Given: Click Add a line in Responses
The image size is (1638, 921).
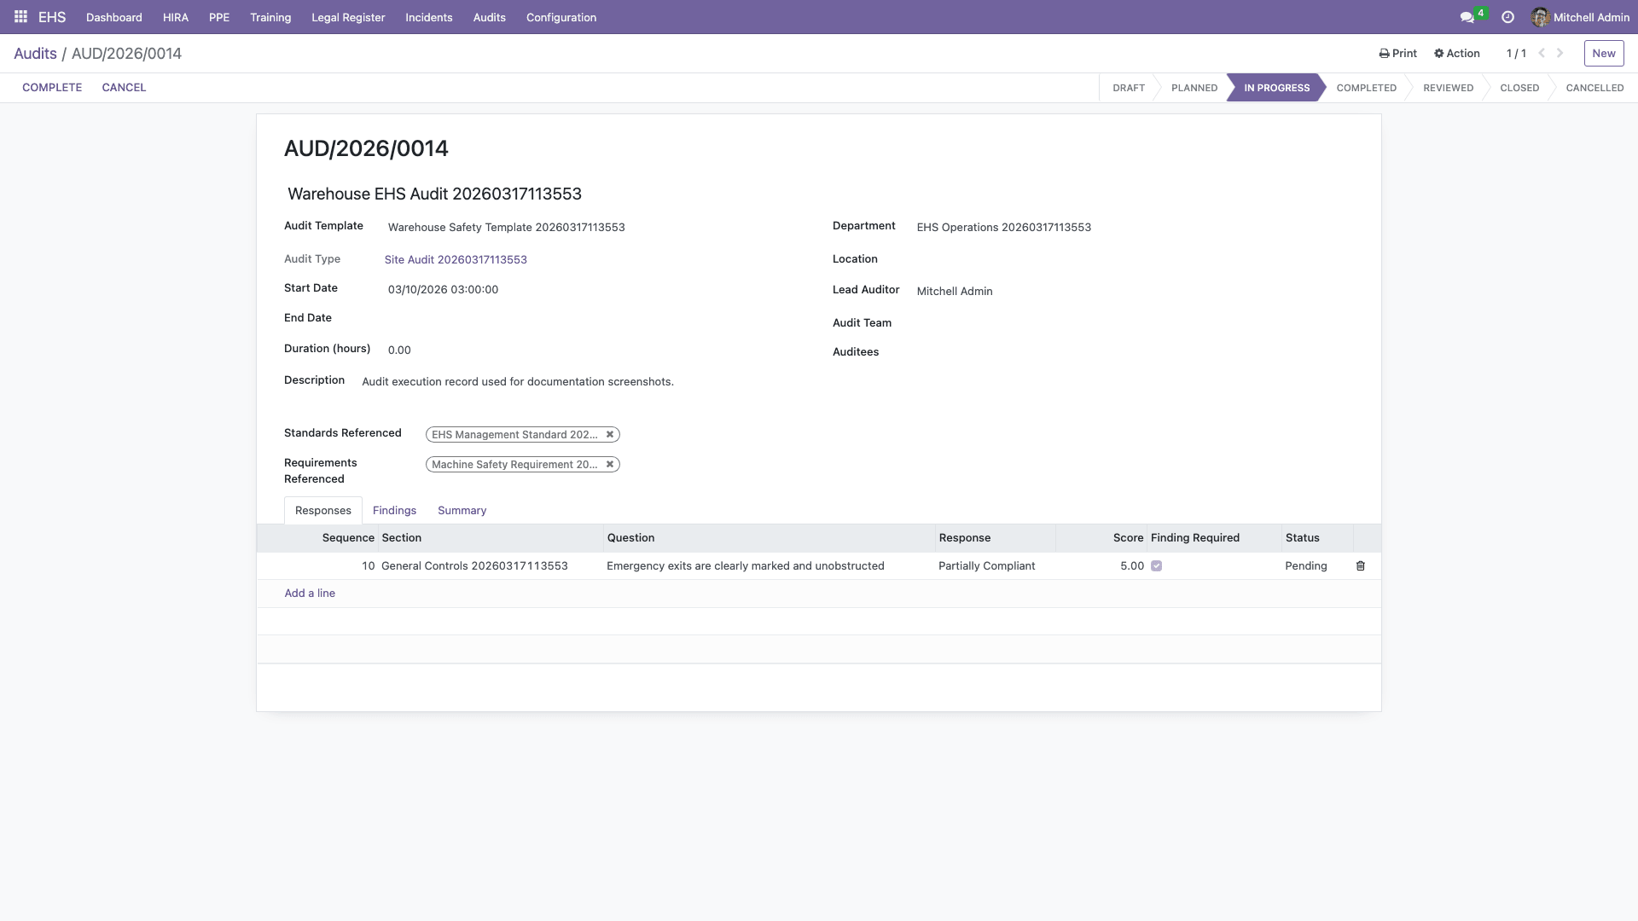Looking at the screenshot, I should point(309,593).
